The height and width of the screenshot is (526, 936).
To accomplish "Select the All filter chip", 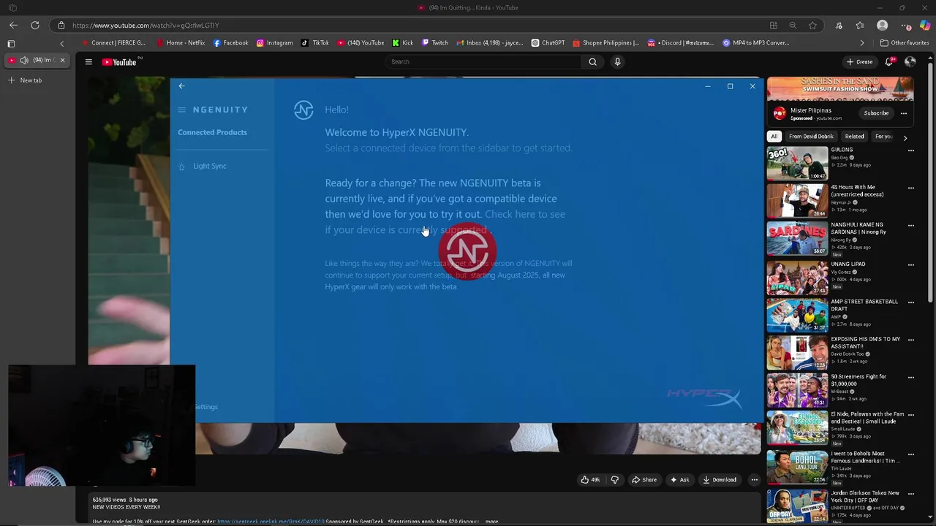I will (774, 137).
